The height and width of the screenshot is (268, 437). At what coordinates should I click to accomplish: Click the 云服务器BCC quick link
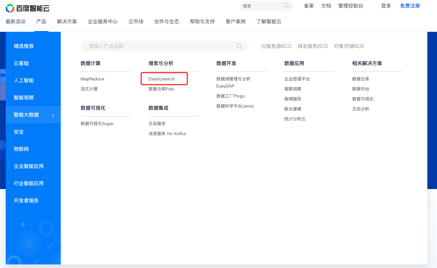pos(276,46)
